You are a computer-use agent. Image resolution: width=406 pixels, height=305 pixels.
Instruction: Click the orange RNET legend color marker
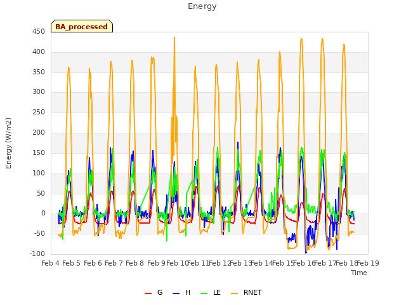click(x=234, y=294)
